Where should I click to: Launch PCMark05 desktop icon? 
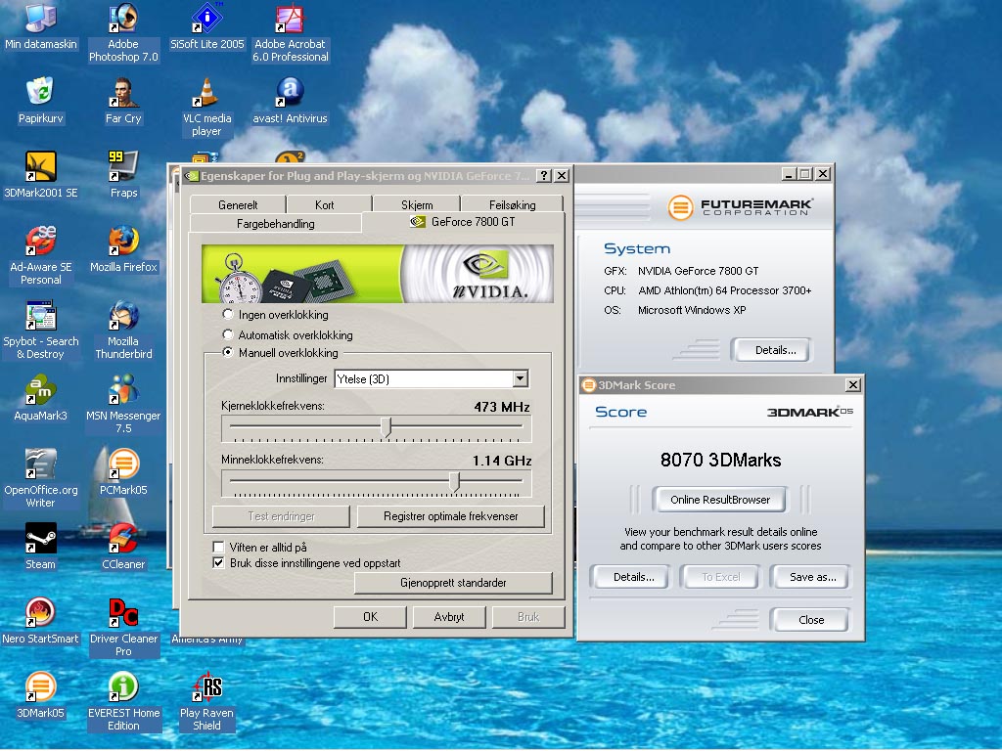pyautogui.click(x=123, y=472)
